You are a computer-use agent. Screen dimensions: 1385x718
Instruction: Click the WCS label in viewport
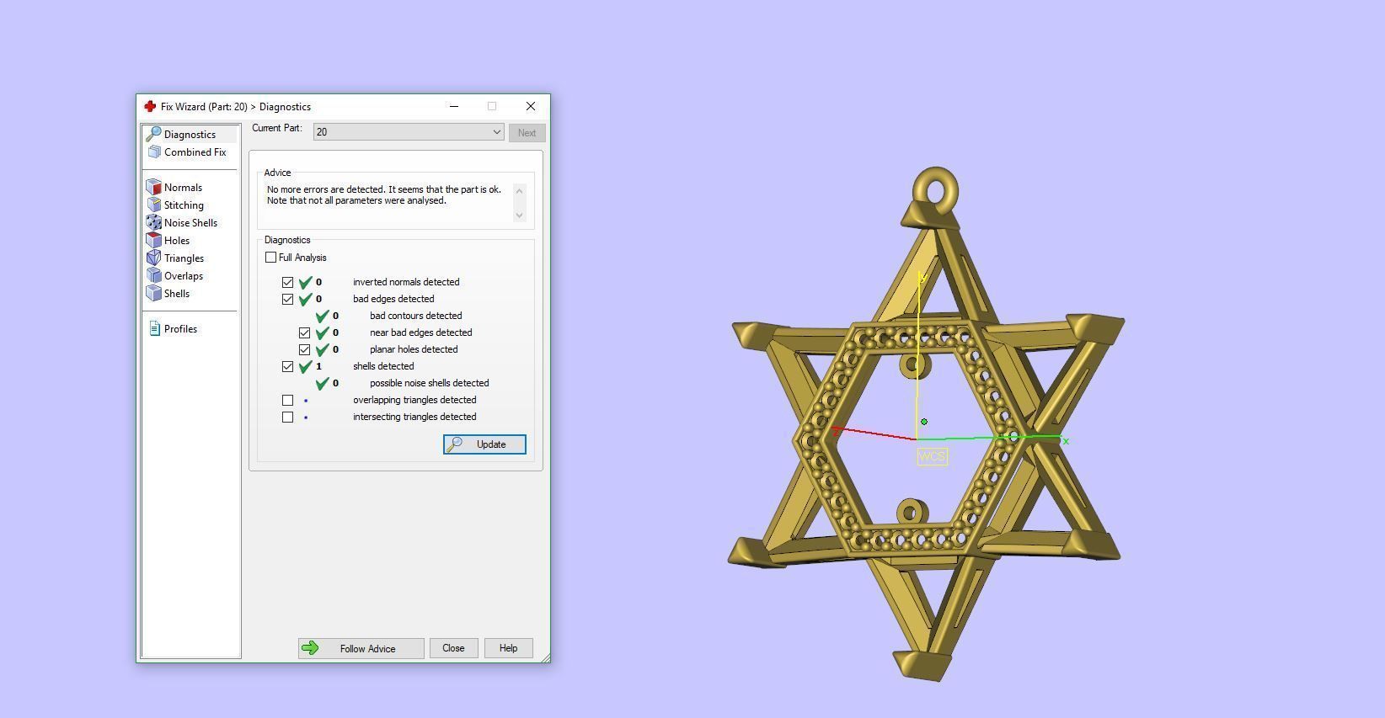click(932, 456)
